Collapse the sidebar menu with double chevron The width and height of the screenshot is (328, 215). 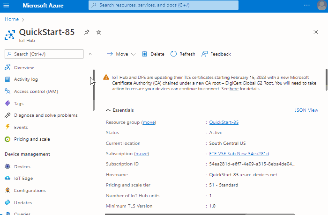coord(90,54)
